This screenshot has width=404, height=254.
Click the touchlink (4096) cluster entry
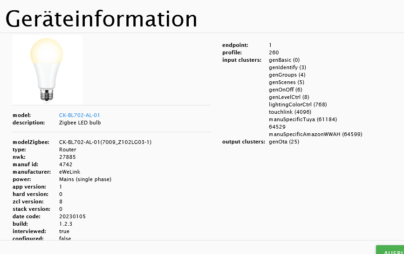[290, 112]
